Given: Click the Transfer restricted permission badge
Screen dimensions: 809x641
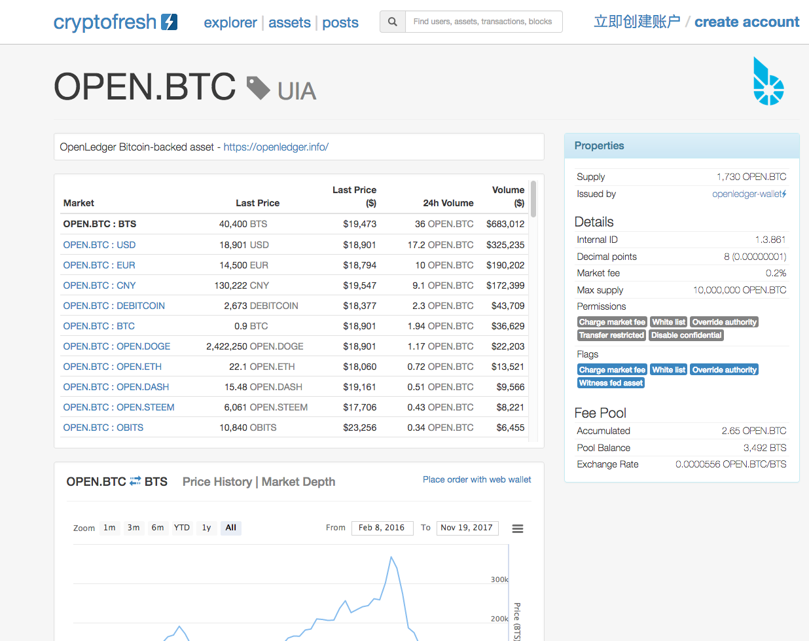Looking at the screenshot, I should [611, 335].
